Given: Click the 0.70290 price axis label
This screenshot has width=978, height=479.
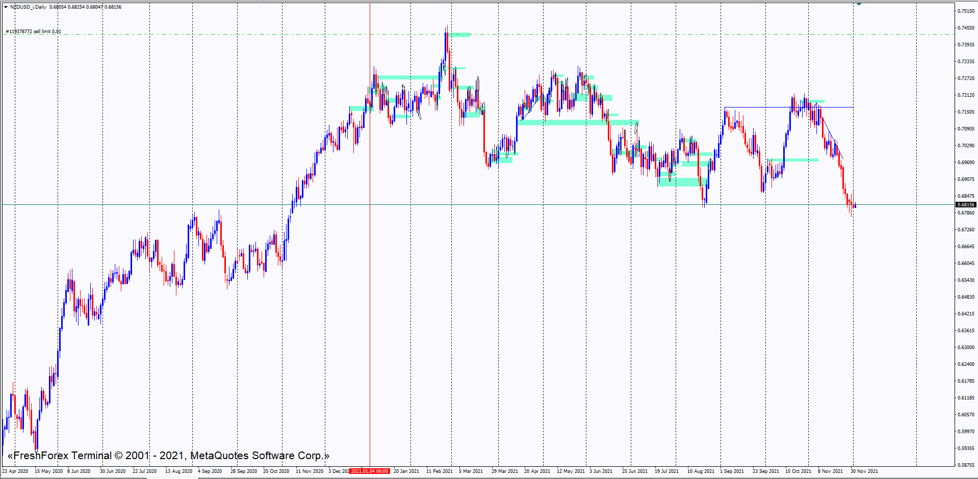Looking at the screenshot, I should 966,146.
